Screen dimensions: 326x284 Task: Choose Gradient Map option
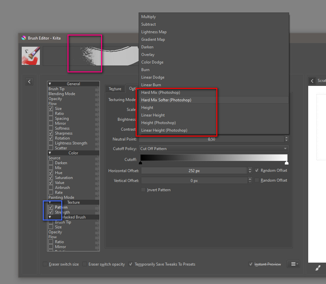pos(214,39)
